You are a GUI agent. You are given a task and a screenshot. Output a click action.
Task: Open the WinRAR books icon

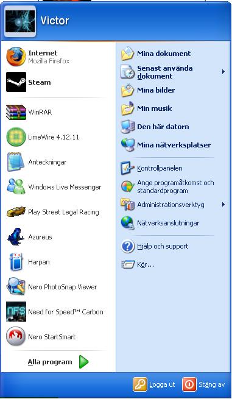(x=16, y=112)
